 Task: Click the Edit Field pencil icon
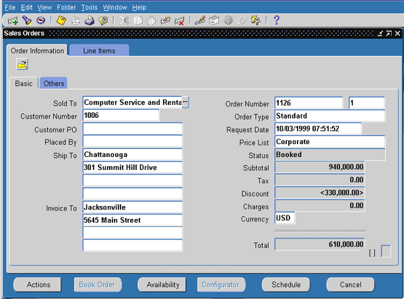click(x=199, y=20)
